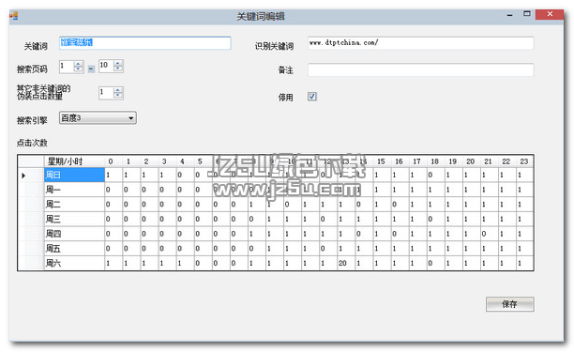Click the end page number field showing 10
This screenshot has height=352, width=574.
pyautogui.click(x=106, y=67)
